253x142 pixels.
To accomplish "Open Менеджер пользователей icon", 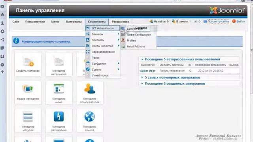I will 90,92.
